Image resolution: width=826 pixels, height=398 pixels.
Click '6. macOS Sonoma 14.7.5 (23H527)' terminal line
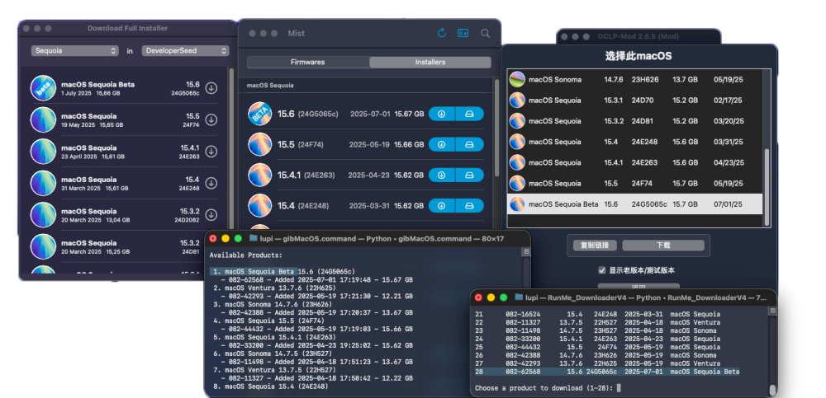coord(274,354)
